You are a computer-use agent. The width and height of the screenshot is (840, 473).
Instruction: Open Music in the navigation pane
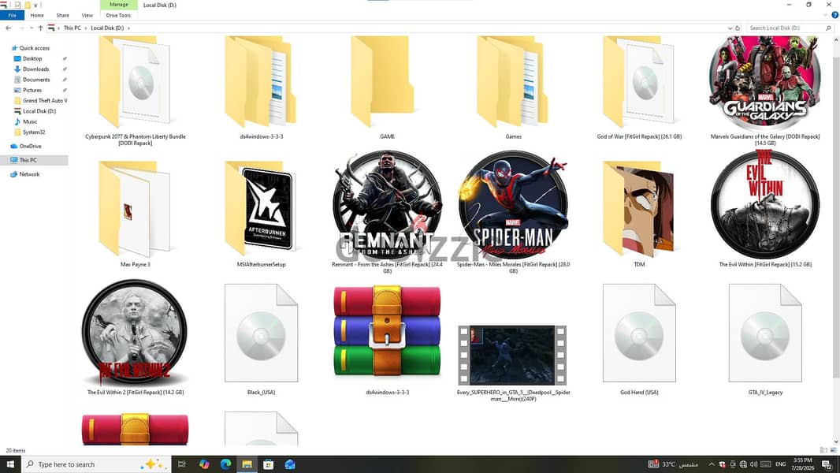30,121
